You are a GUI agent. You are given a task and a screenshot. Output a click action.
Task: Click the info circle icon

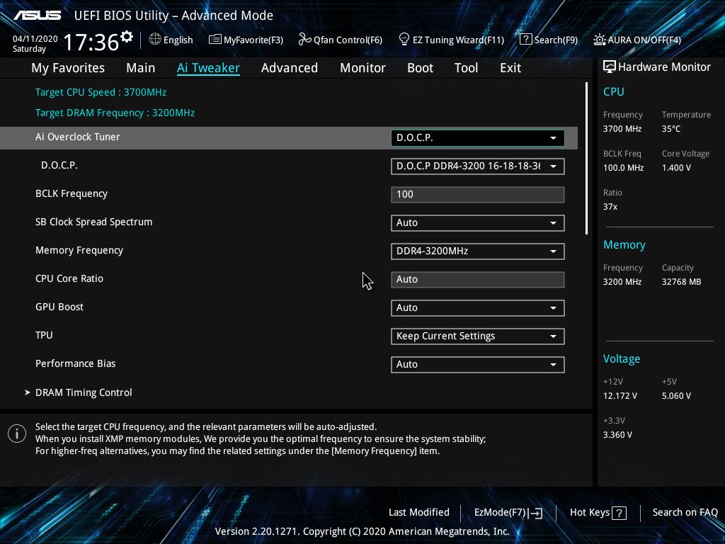click(x=17, y=433)
